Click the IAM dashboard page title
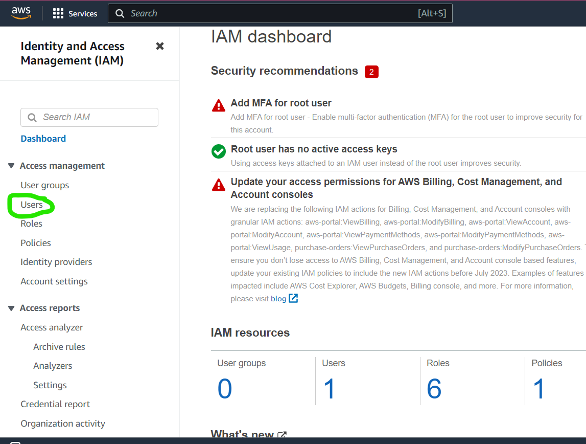The width and height of the screenshot is (586, 444). click(x=271, y=37)
